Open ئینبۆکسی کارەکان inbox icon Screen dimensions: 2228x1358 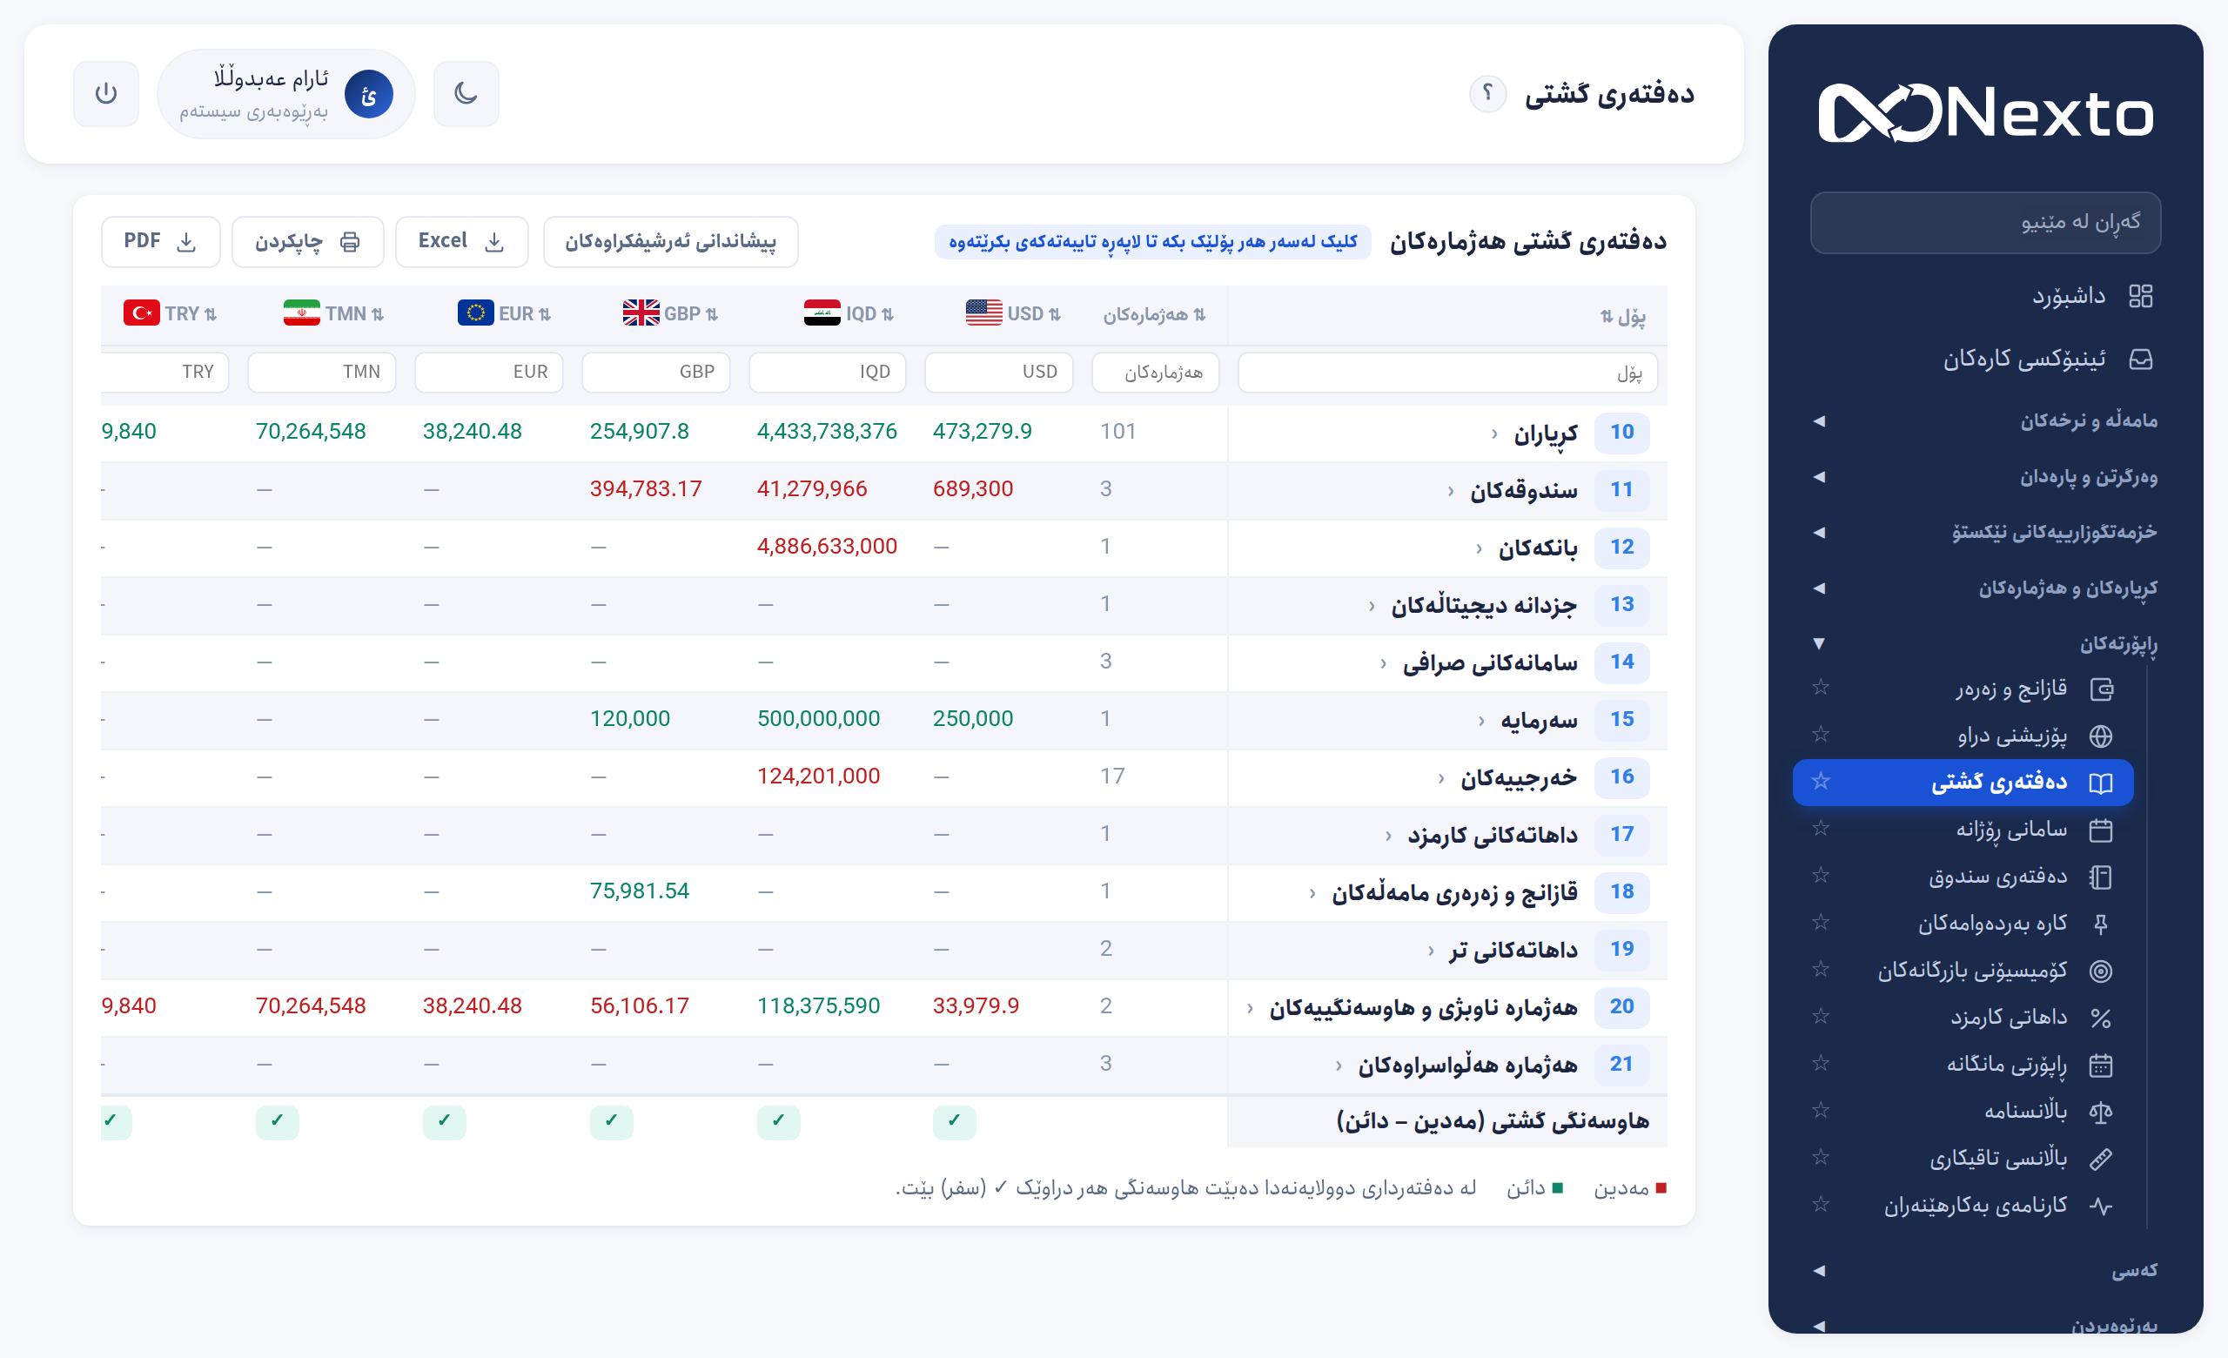pyautogui.click(x=2140, y=359)
